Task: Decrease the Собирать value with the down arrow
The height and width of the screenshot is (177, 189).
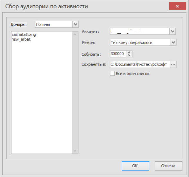Action: tap(129, 55)
